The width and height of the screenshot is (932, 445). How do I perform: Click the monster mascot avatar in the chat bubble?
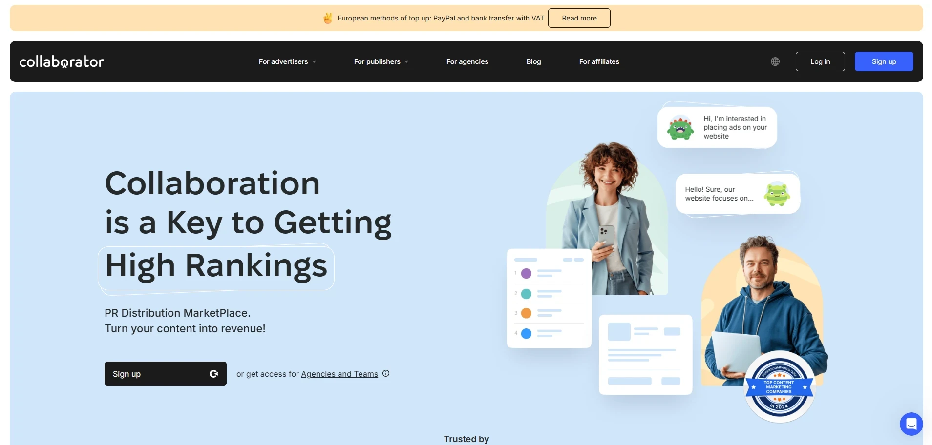click(680, 127)
